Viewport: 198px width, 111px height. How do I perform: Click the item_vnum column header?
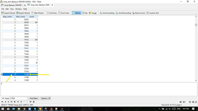tap(22, 17)
